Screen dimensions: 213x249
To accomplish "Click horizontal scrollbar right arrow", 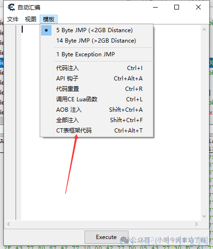I will click(x=196, y=224).
